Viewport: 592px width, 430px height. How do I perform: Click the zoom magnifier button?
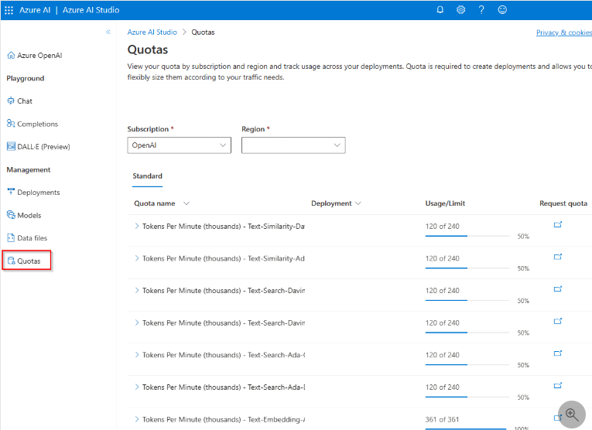pos(572,415)
